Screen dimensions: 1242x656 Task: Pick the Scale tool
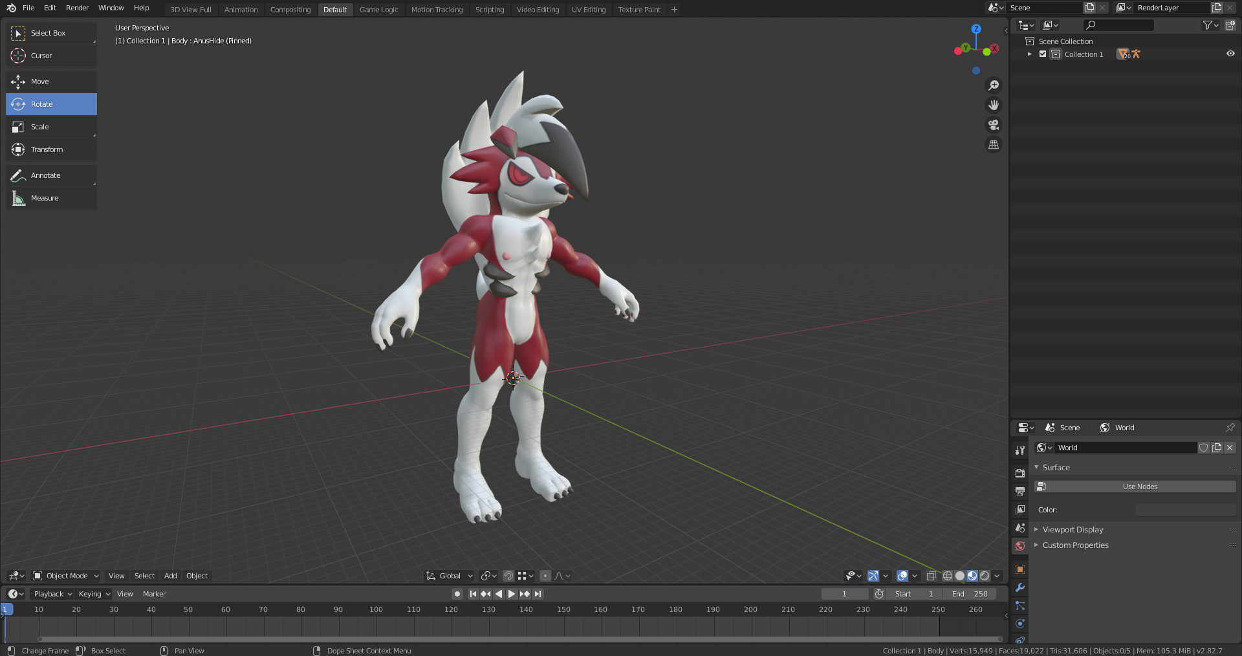pyautogui.click(x=51, y=127)
